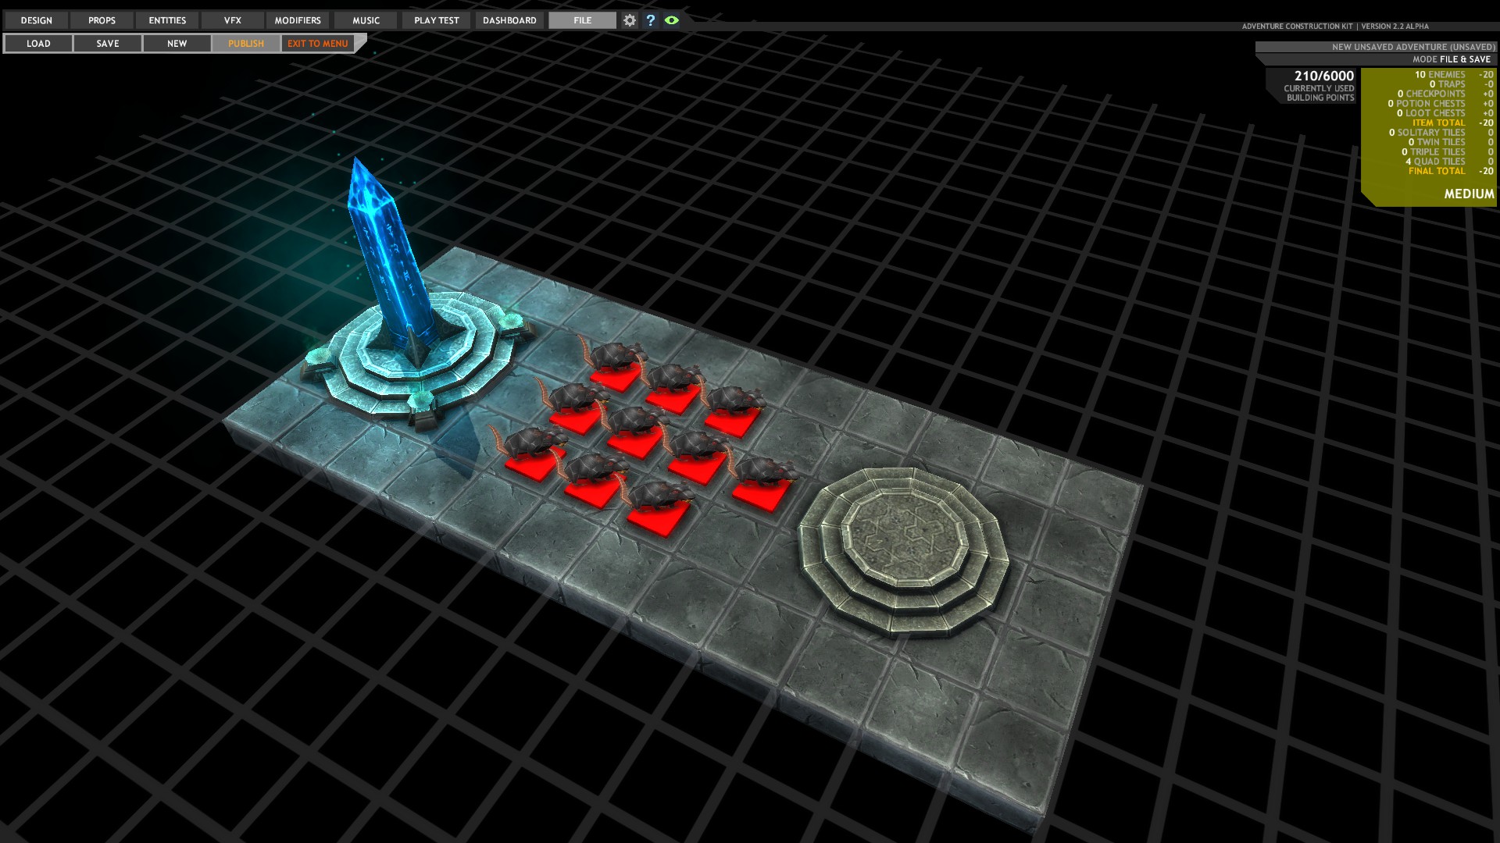Click the Save button
1500x843 pixels.
click(x=108, y=44)
